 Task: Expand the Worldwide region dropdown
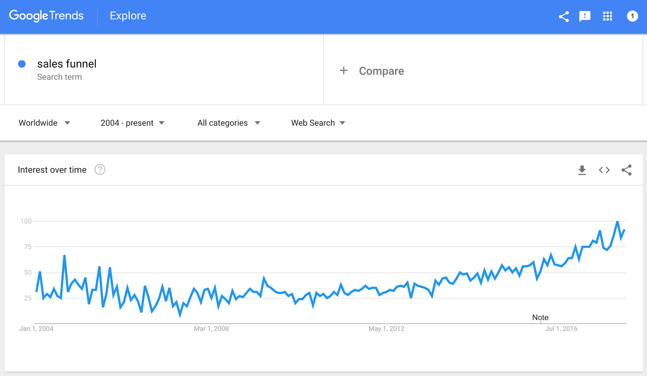tap(44, 123)
